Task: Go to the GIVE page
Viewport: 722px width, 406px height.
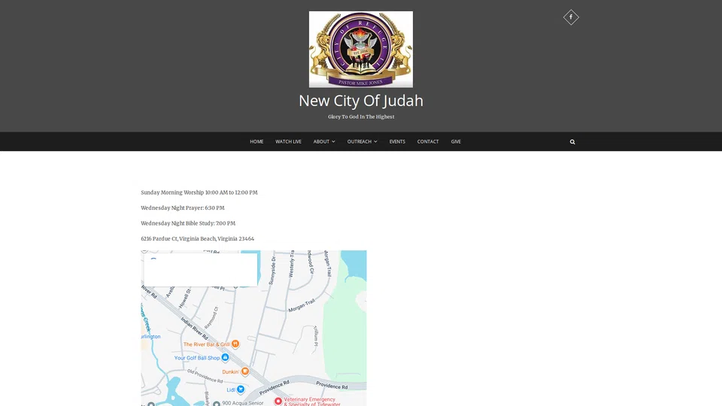Action: [x=456, y=142]
